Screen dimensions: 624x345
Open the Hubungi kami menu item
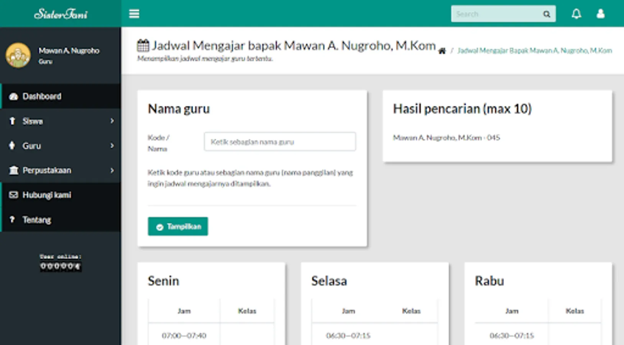coord(61,195)
